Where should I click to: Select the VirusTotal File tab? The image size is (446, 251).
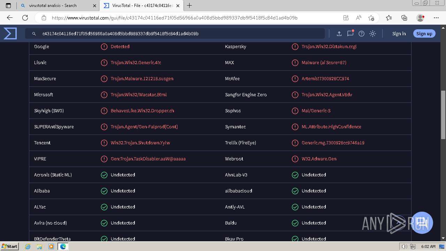(x=141, y=6)
